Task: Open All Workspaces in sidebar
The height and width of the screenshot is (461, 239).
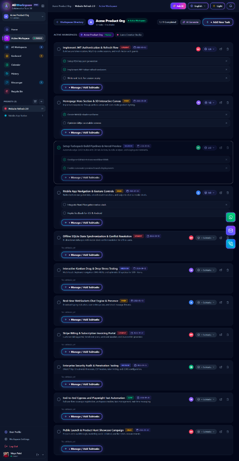Action: coord(24,47)
